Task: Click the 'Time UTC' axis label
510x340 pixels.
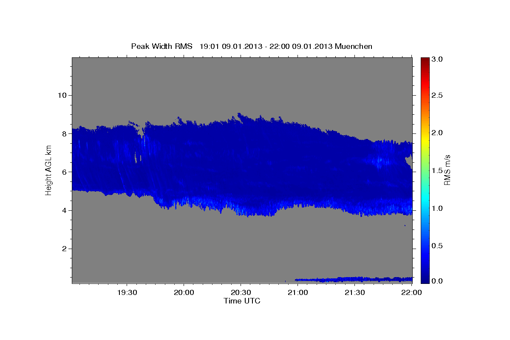Action: [242, 301]
